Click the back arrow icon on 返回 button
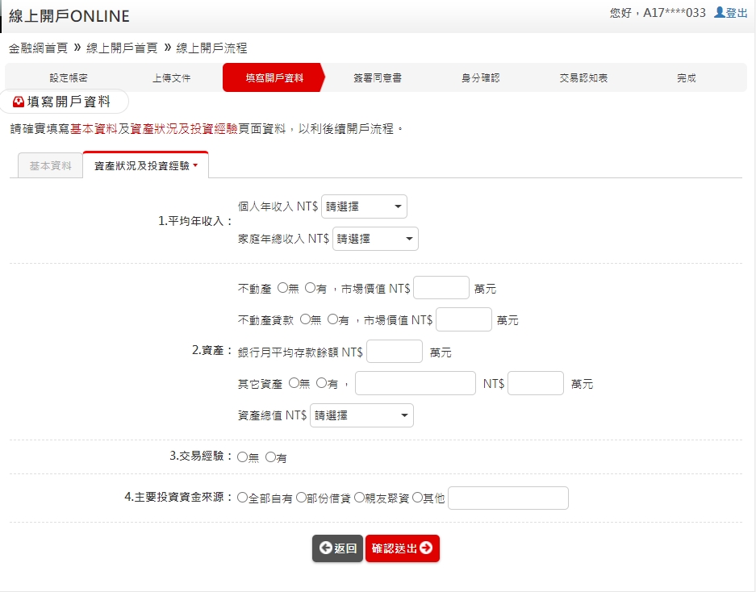Viewport: 756px width, 592px height. click(326, 548)
